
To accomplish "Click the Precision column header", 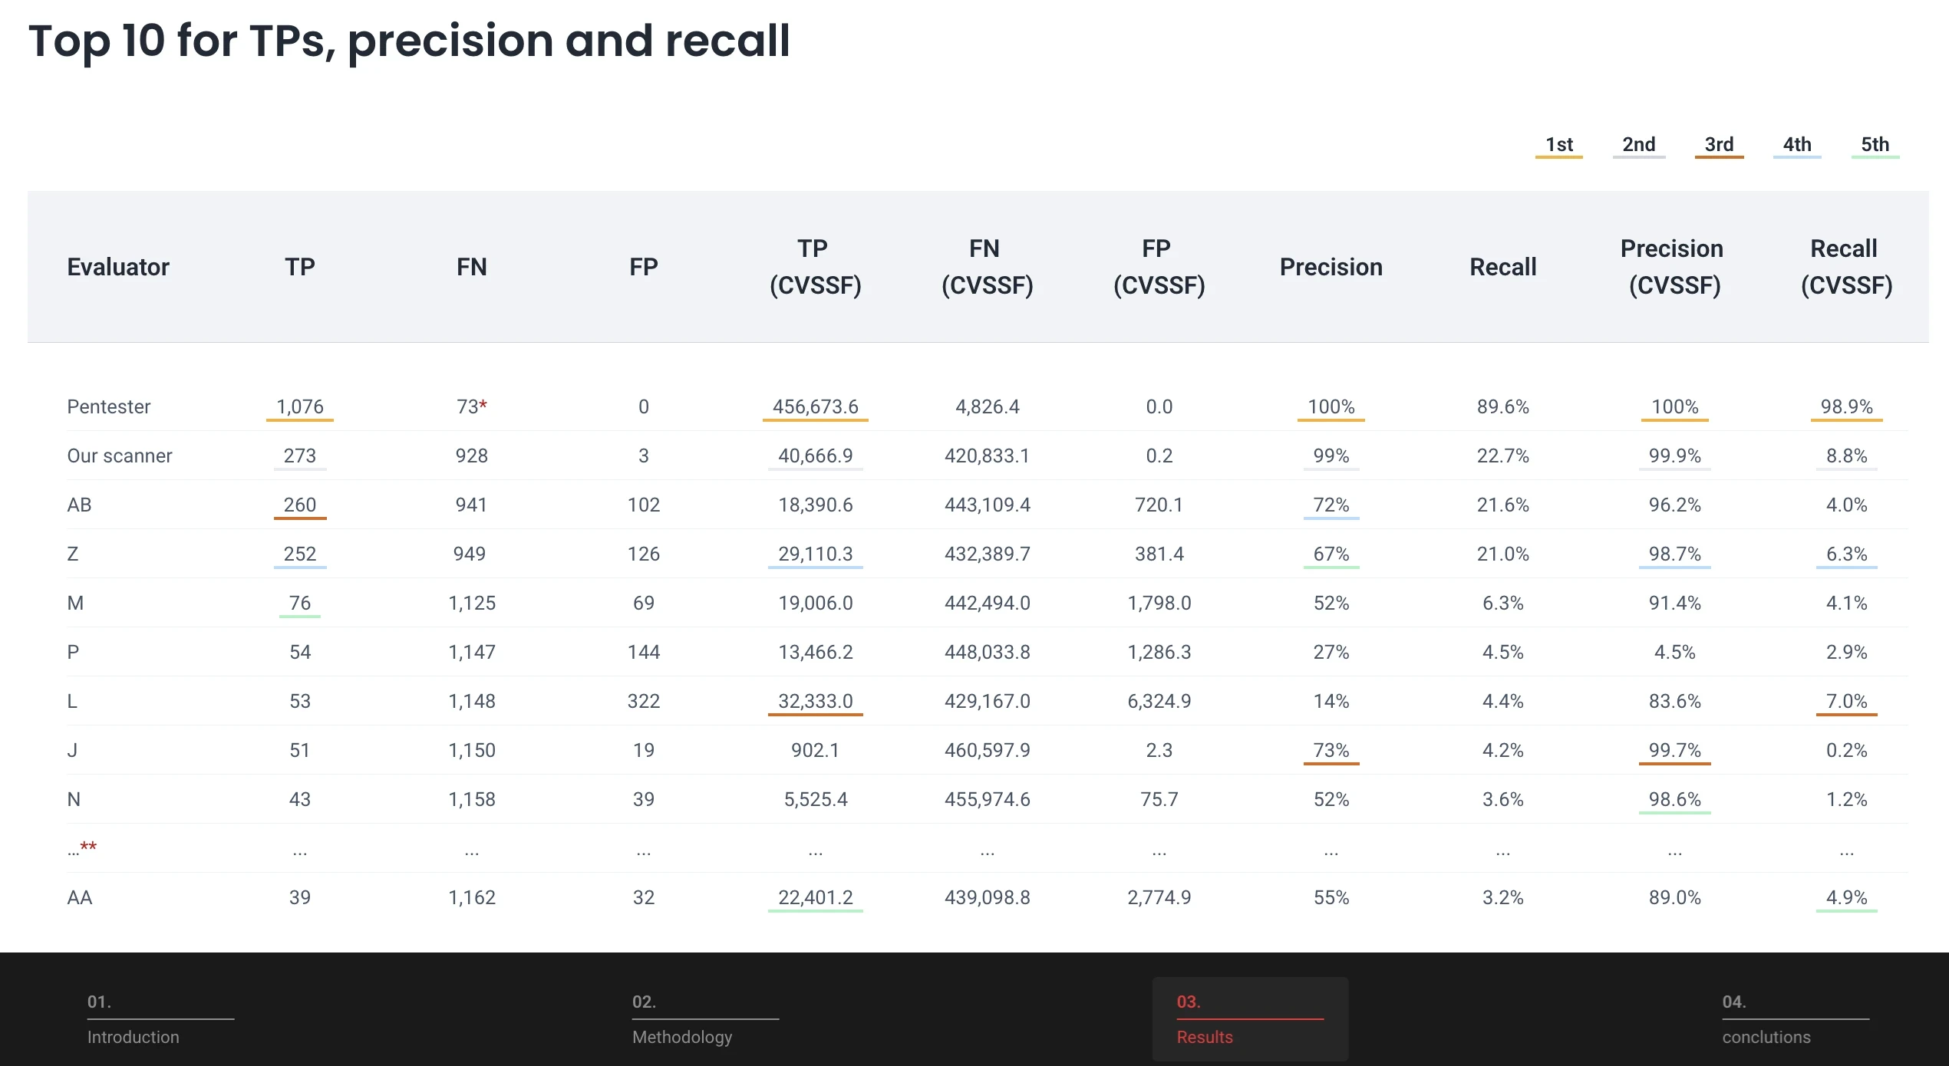I will [1331, 267].
